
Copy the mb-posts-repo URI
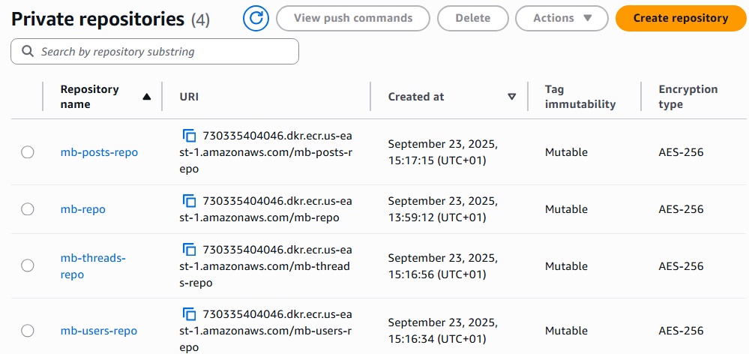189,136
